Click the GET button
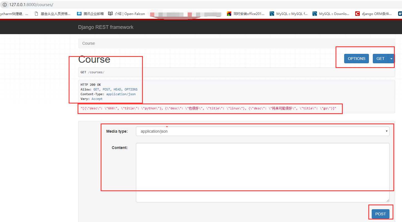Image resolution: width=402 pixels, height=222 pixels. tap(380, 59)
